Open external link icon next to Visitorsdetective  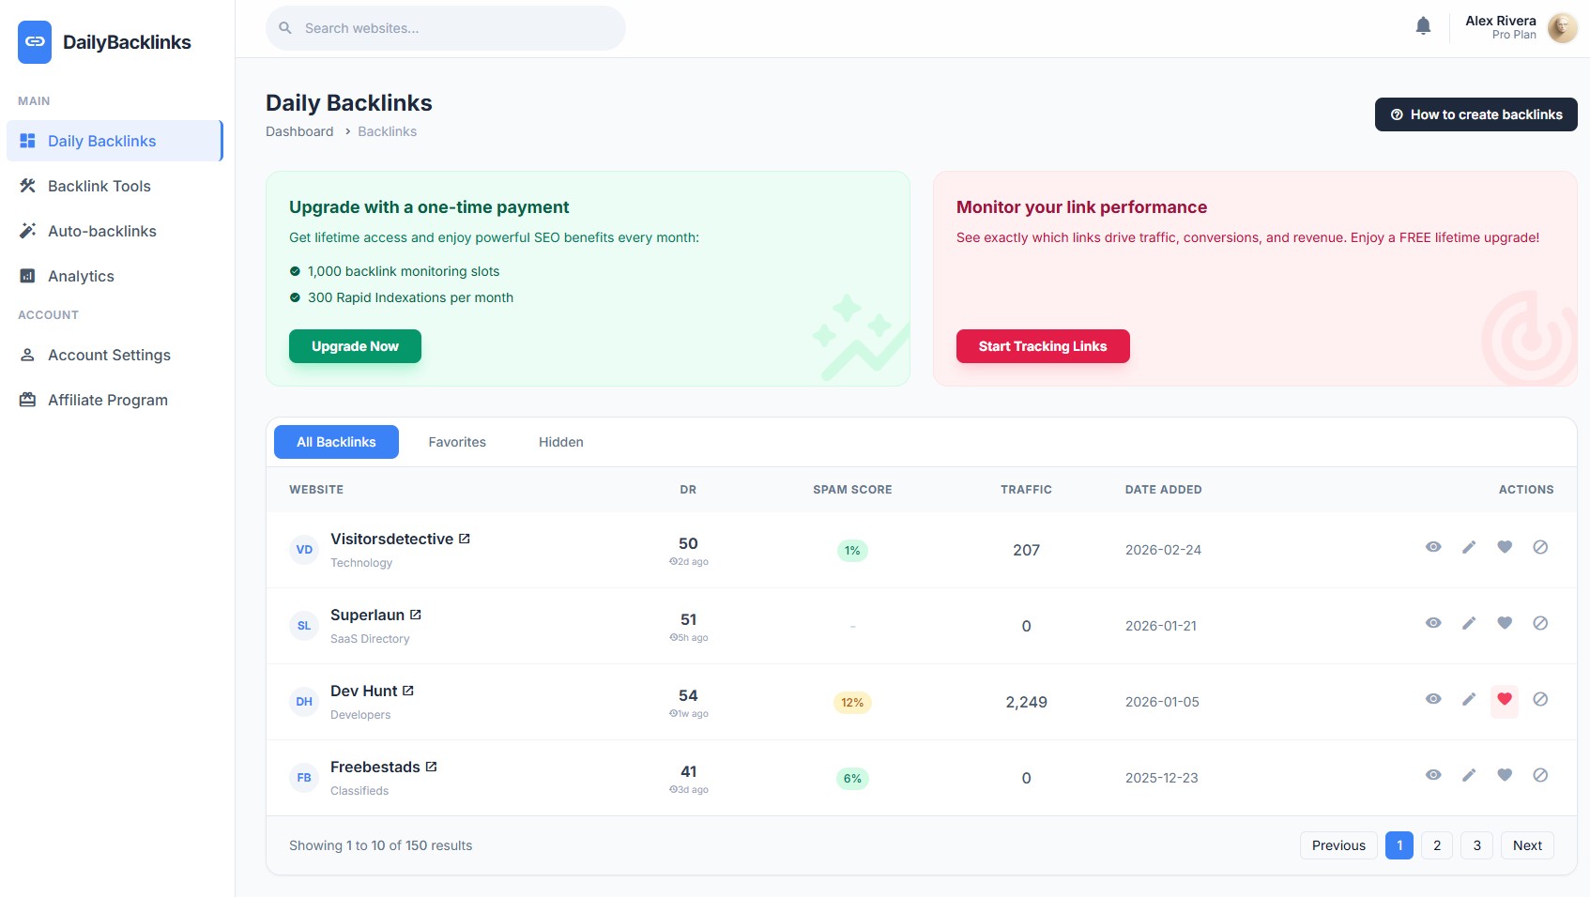[x=464, y=539]
